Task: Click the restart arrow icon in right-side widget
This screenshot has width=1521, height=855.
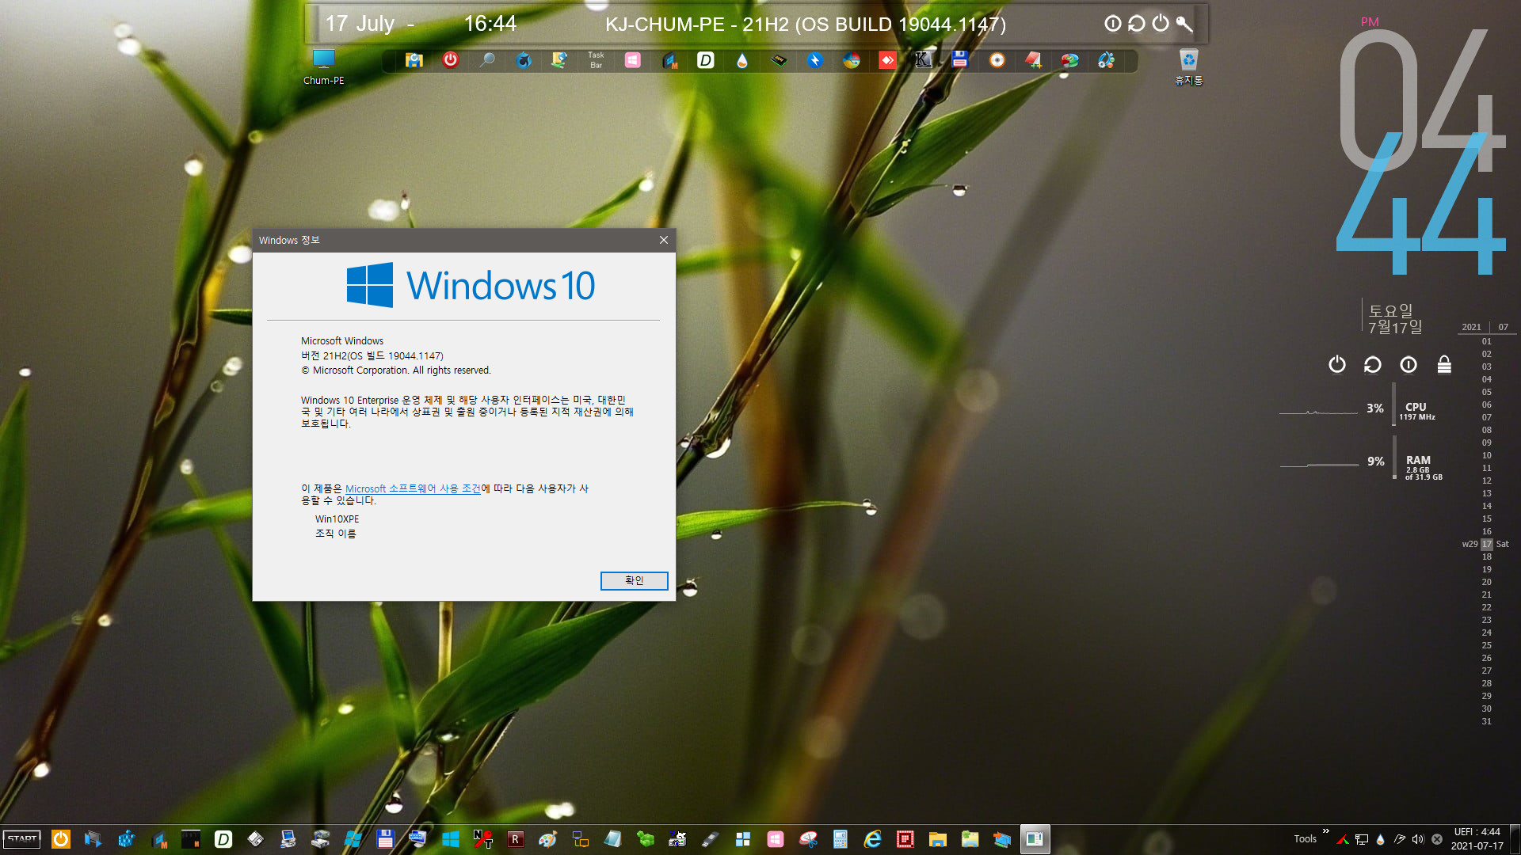Action: point(1373,364)
